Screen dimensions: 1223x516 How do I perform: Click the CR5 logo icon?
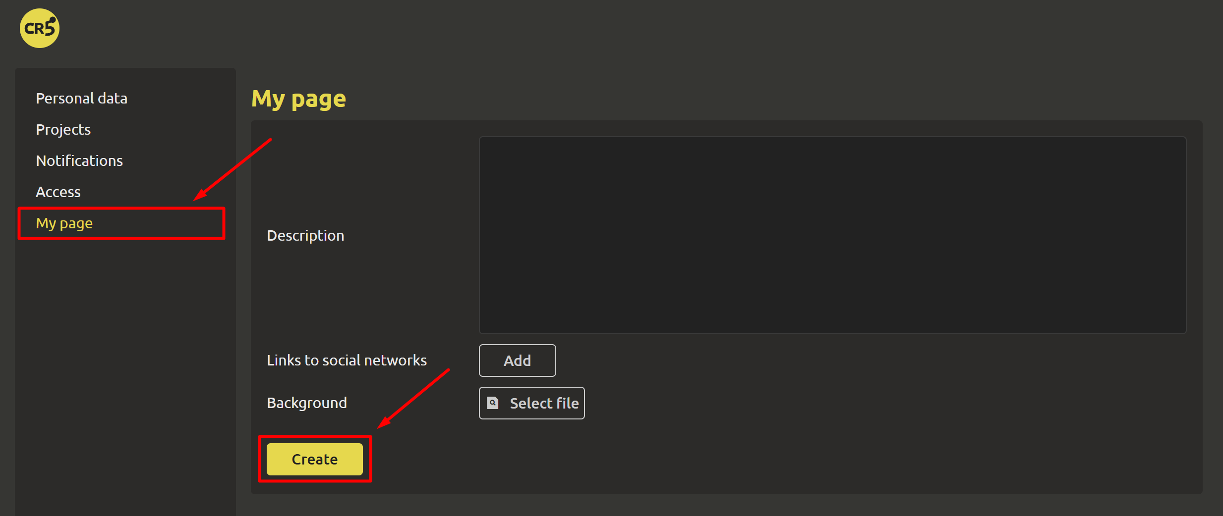click(40, 28)
